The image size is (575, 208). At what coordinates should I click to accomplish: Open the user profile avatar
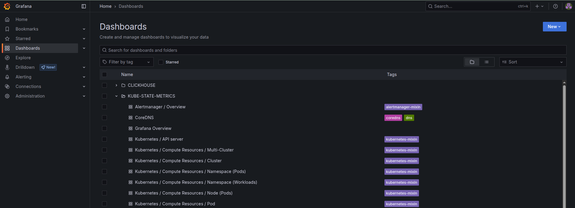point(568,6)
